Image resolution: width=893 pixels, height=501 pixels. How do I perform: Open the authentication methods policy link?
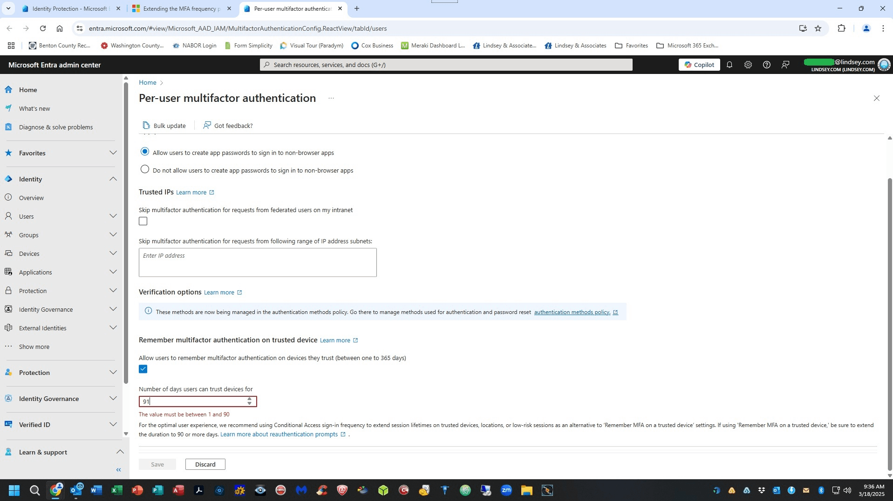[x=572, y=312]
